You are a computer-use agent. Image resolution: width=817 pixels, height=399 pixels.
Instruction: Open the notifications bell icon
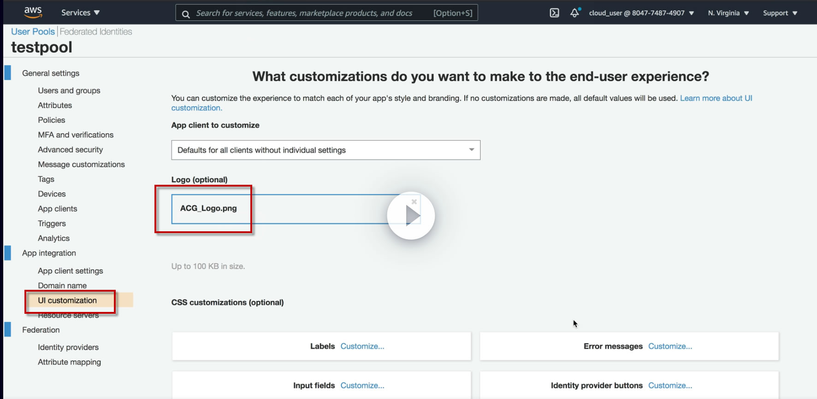574,13
